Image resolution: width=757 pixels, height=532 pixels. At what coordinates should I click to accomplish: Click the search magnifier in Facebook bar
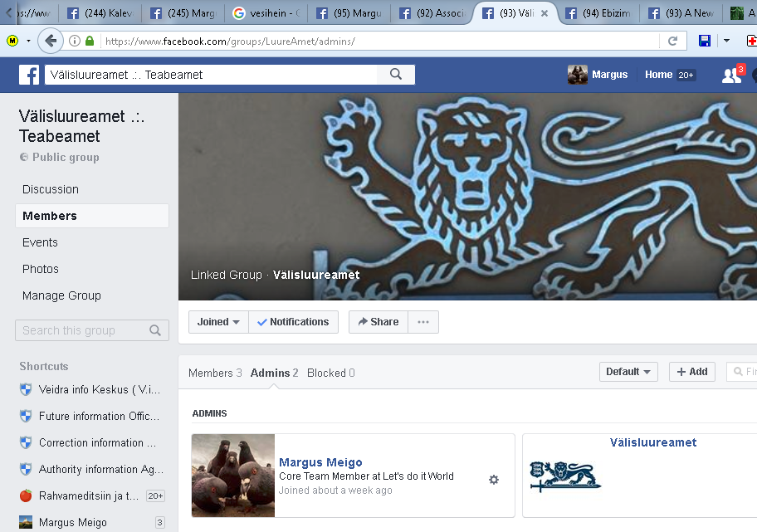click(x=396, y=75)
